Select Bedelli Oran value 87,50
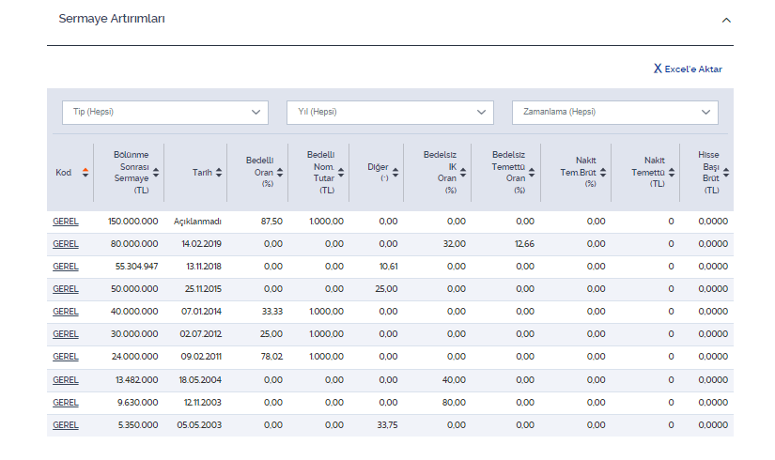This screenshot has height=460, width=775. point(271,222)
